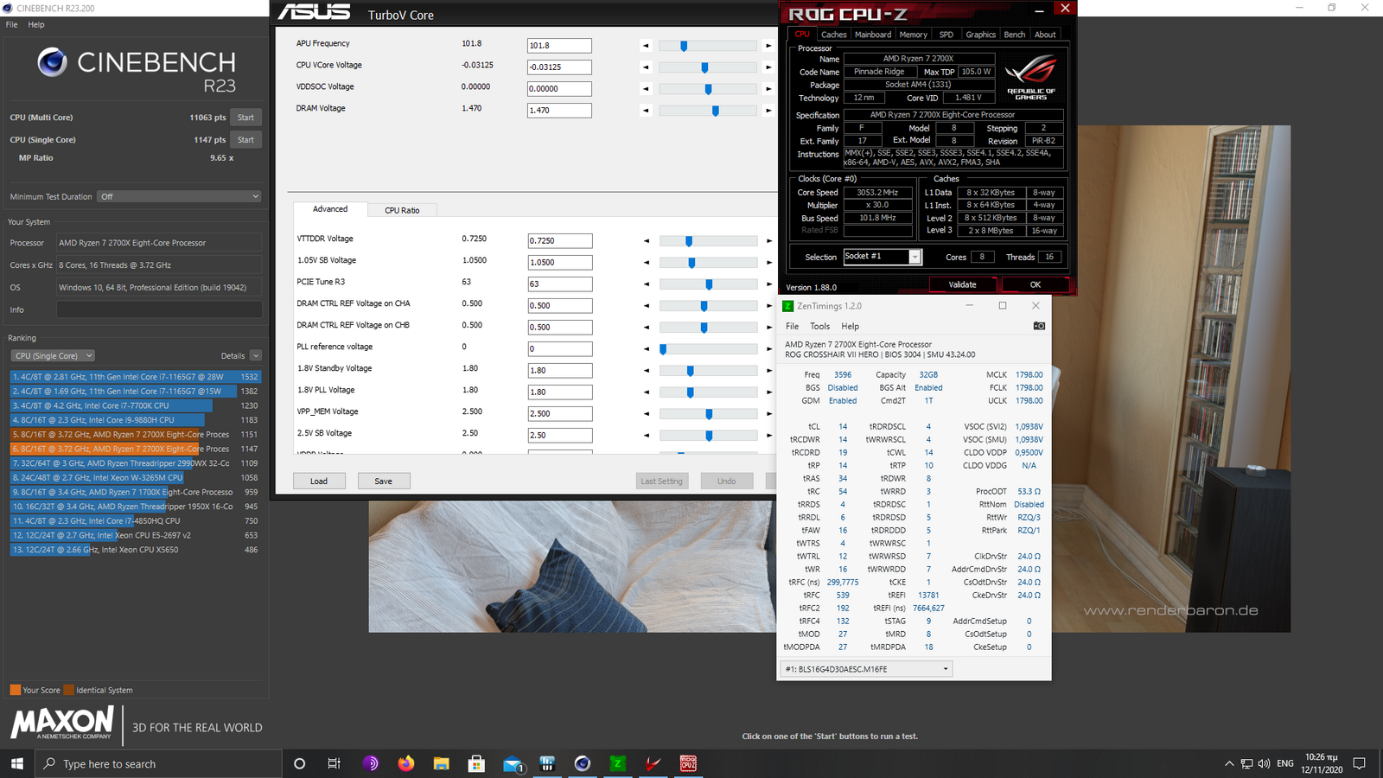Open the Mail app taskbar icon
This screenshot has height=778, width=1383.
tap(513, 763)
